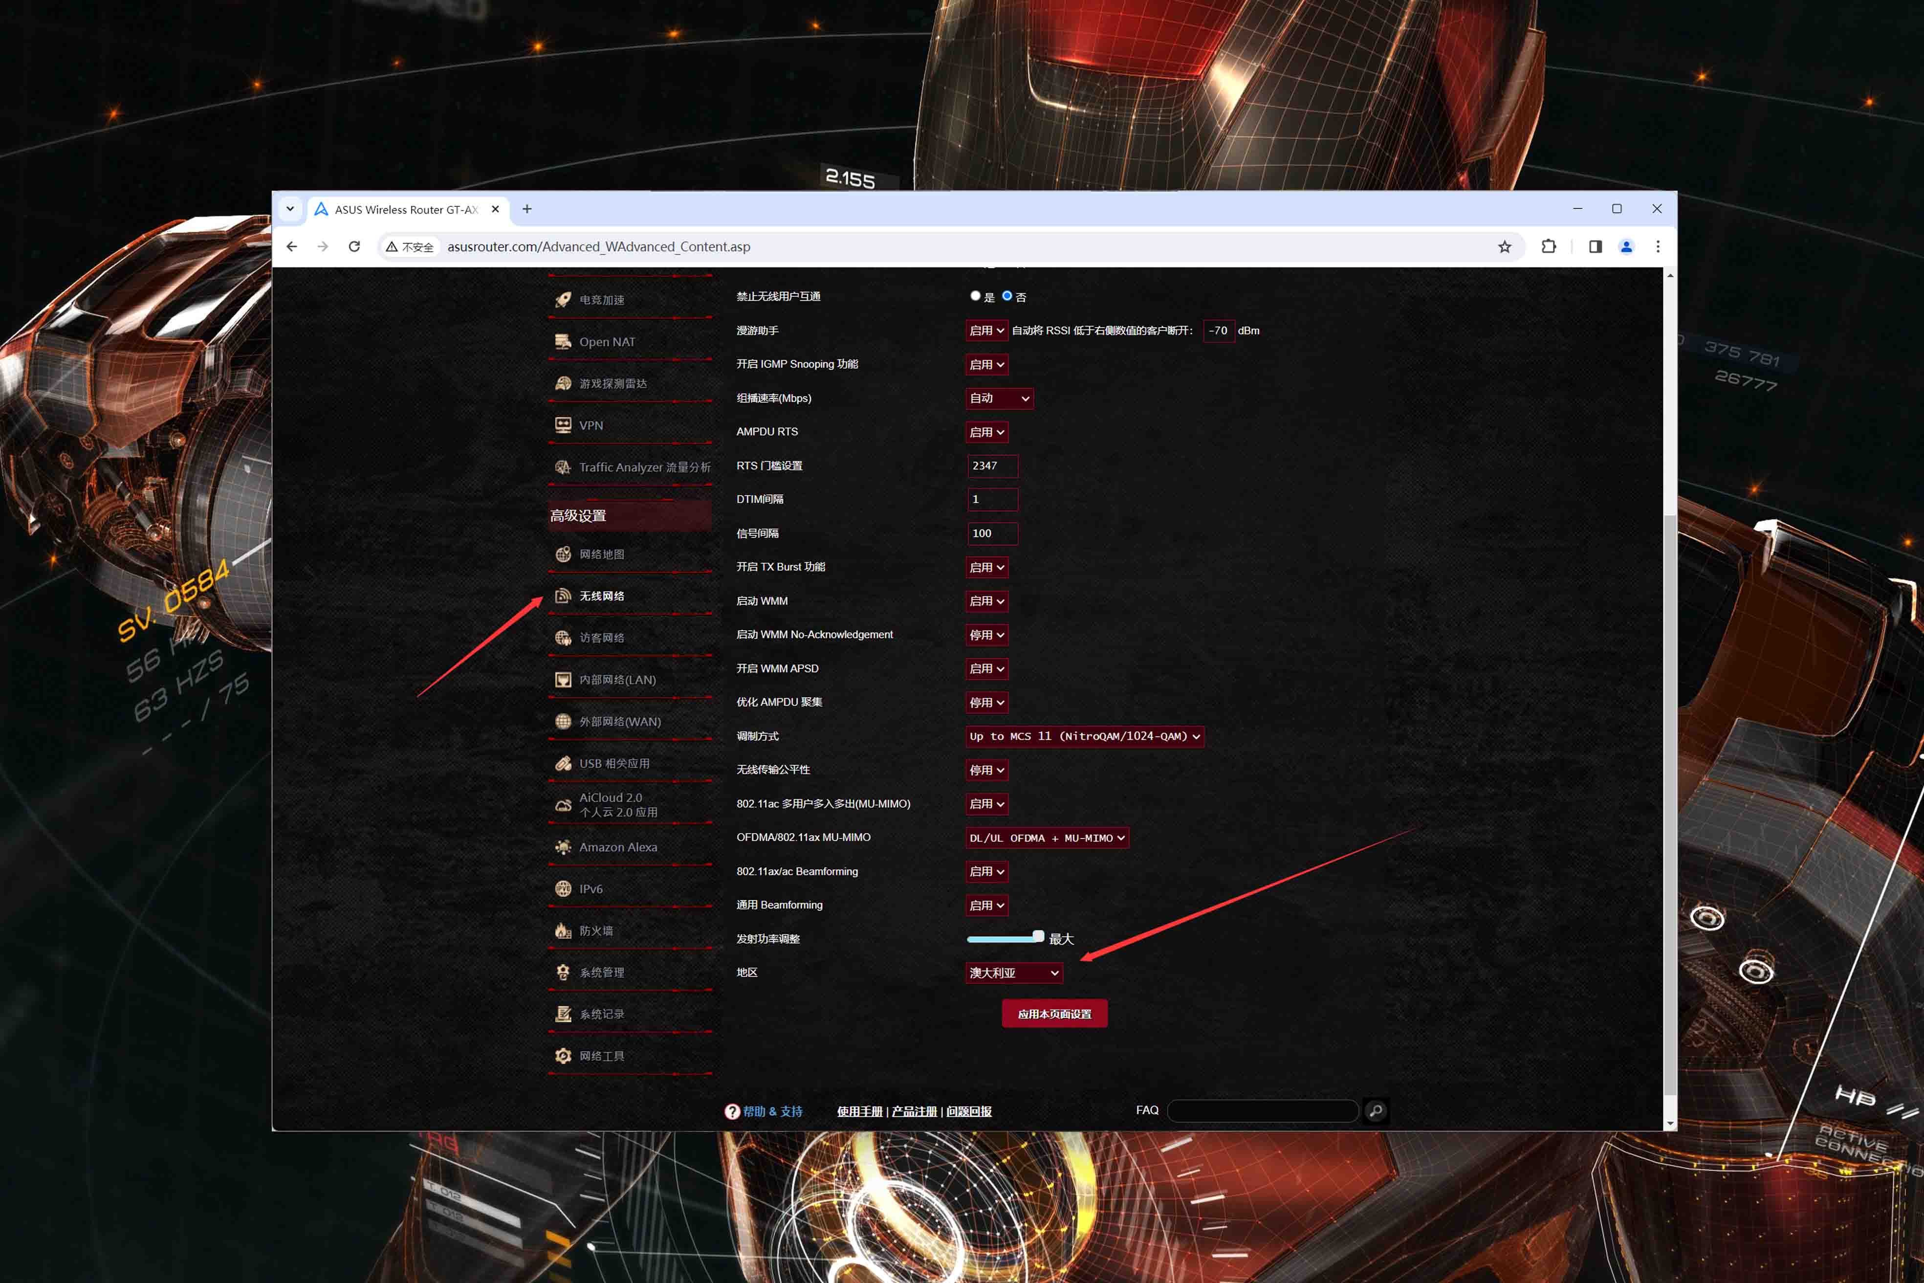Select 否 for 禁止无线用户互通
Viewport: 1924px width, 1283px height.
(x=1007, y=296)
